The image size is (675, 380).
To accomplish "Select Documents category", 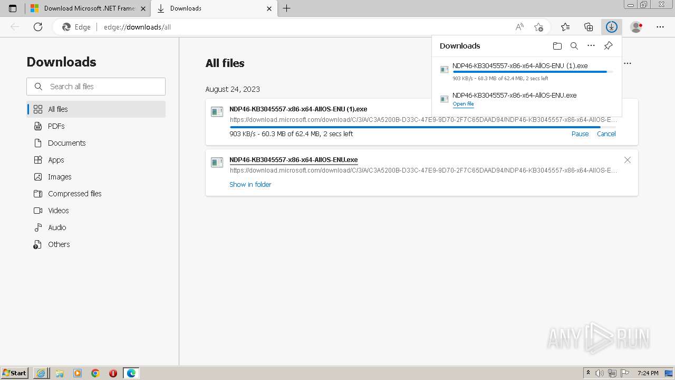I will [x=96, y=143].
